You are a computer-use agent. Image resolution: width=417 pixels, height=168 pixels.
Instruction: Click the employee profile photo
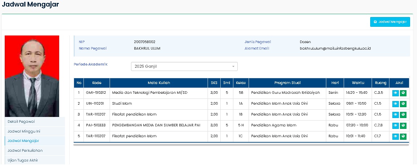32,76
